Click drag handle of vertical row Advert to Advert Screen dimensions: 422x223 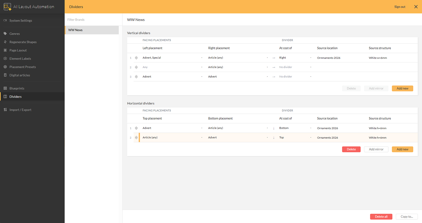(136, 77)
